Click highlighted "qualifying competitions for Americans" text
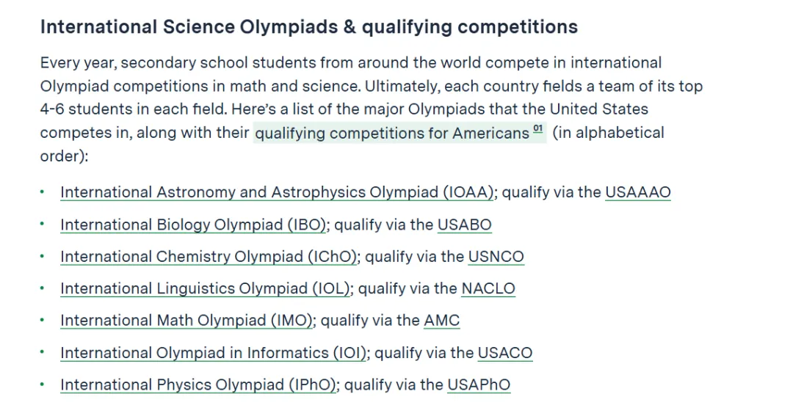Screen dimensions: 793x408 coord(391,133)
